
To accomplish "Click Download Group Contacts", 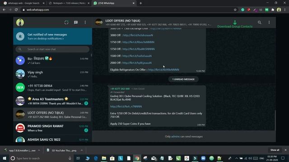I will tap(235, 24).
